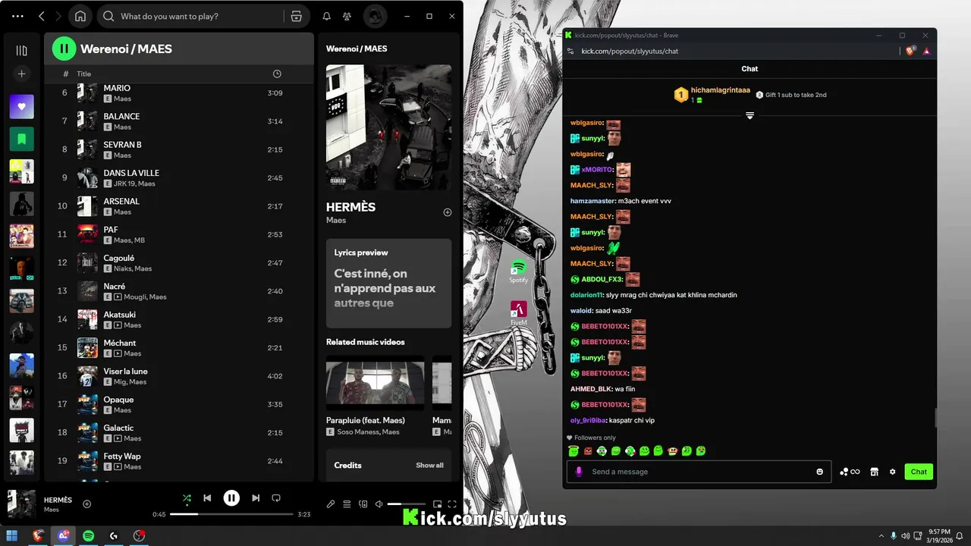Open the Liked Songs purple heart tile
This screenshot has height=546, width=971.
tap(21, 107)
